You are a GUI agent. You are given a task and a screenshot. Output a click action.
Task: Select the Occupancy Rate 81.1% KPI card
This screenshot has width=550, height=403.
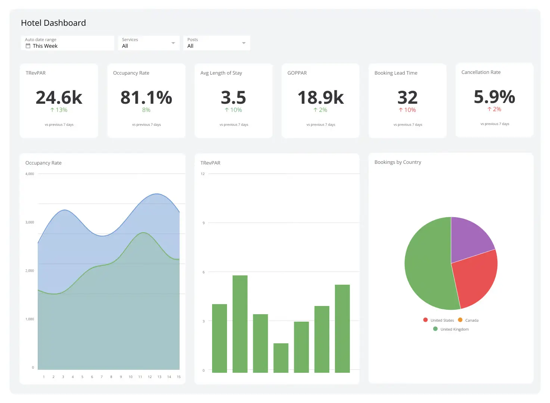146,100
